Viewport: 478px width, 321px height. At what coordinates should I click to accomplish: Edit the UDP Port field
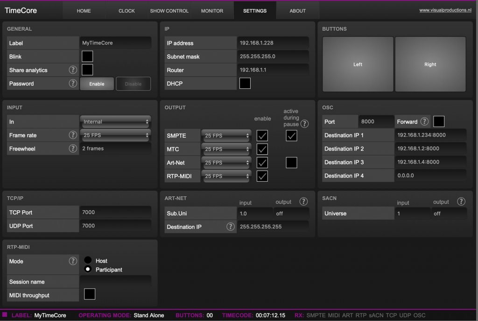[x=116, y=226]
